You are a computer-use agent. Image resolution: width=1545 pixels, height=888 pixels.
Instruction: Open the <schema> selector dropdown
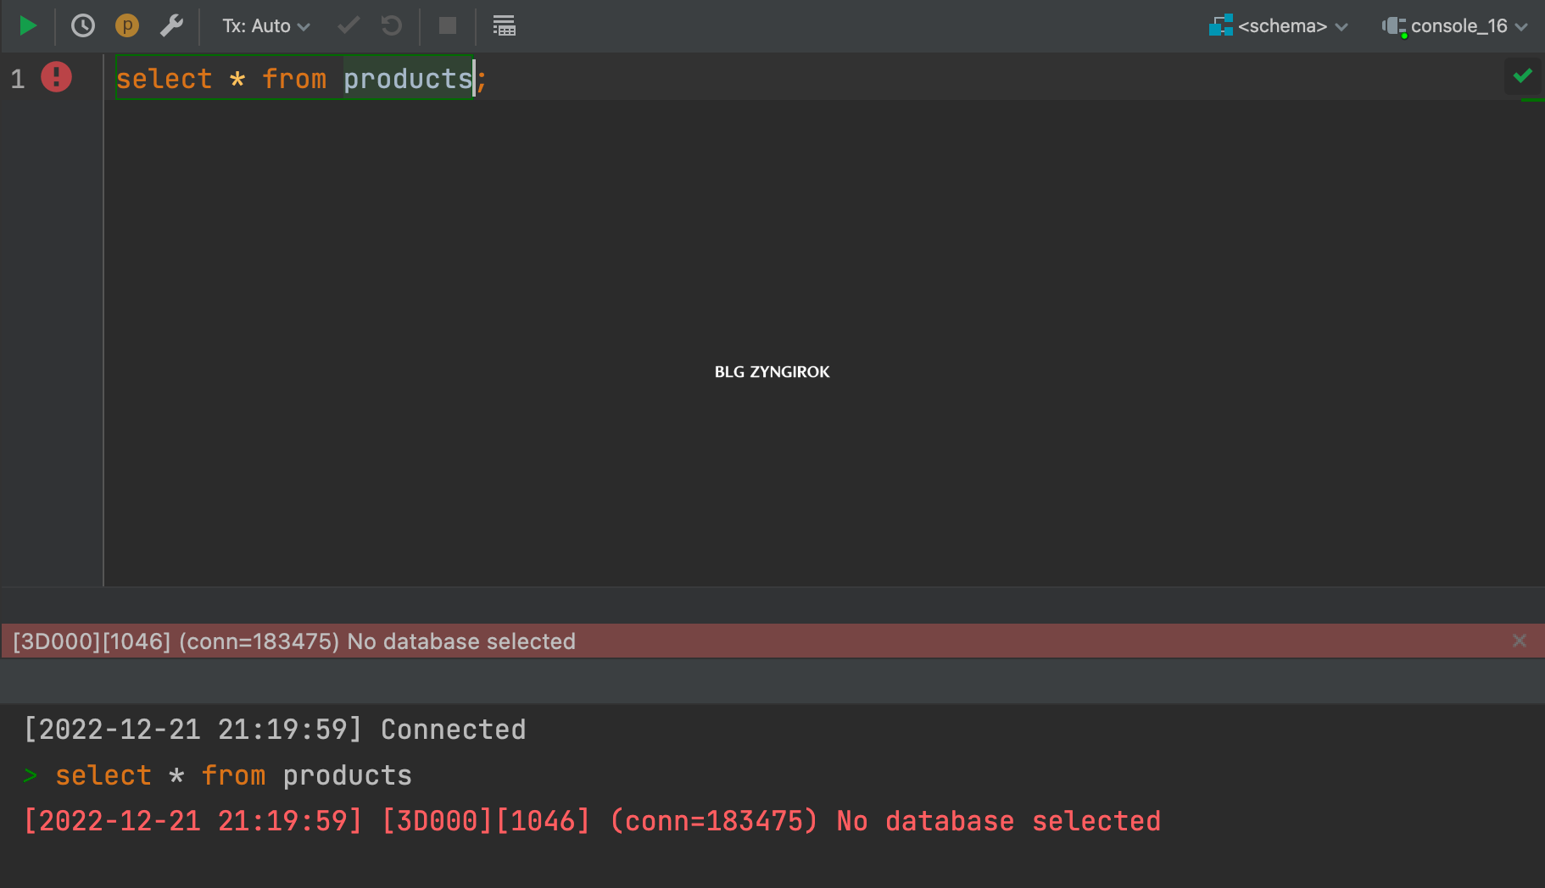1279,26
